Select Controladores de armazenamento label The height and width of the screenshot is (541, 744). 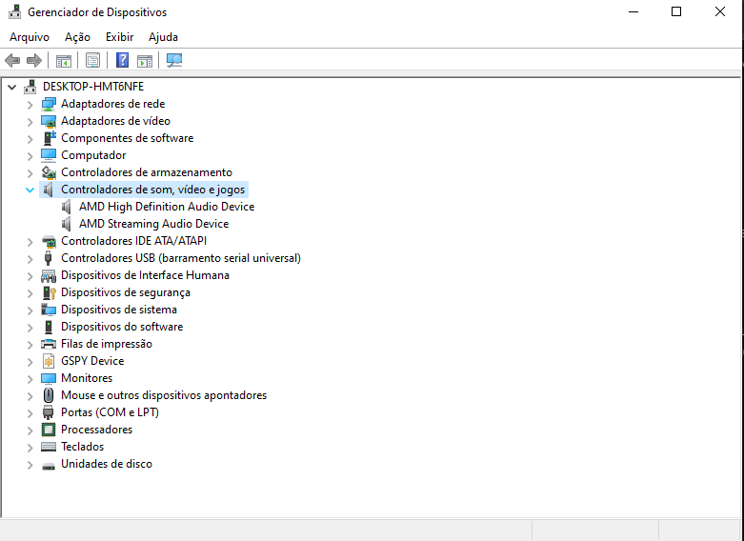[x=147, y=172]
